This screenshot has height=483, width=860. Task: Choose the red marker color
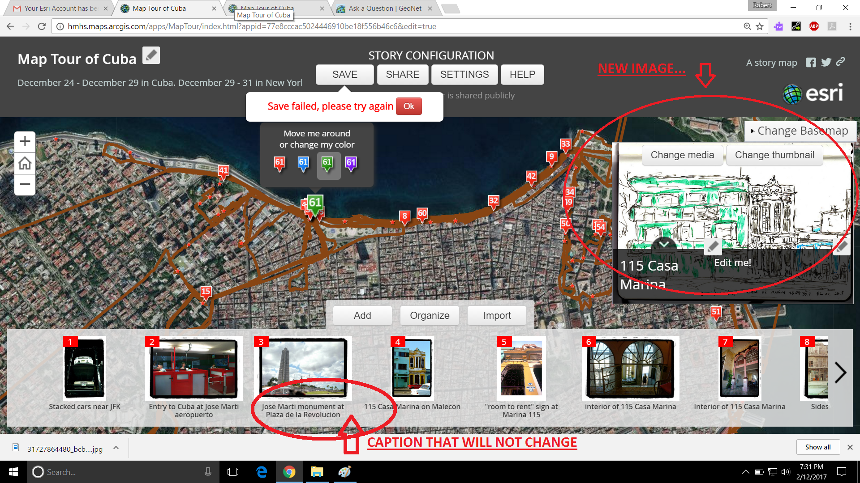click(279, 164)
